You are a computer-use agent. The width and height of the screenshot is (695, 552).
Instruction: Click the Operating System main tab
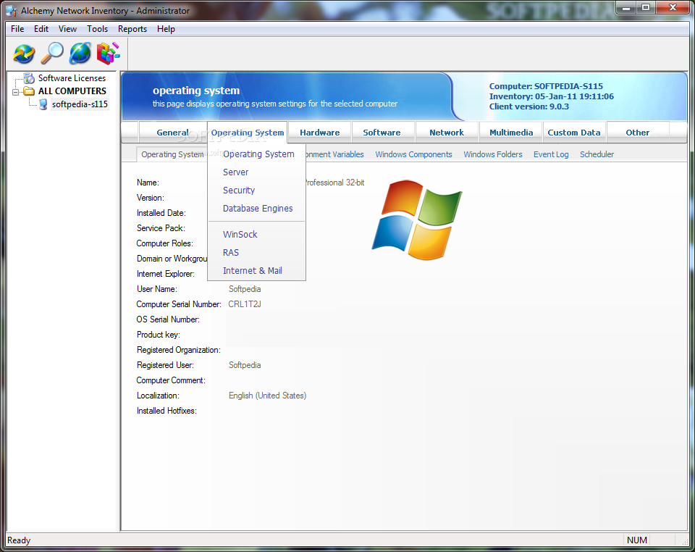(248, 133)
